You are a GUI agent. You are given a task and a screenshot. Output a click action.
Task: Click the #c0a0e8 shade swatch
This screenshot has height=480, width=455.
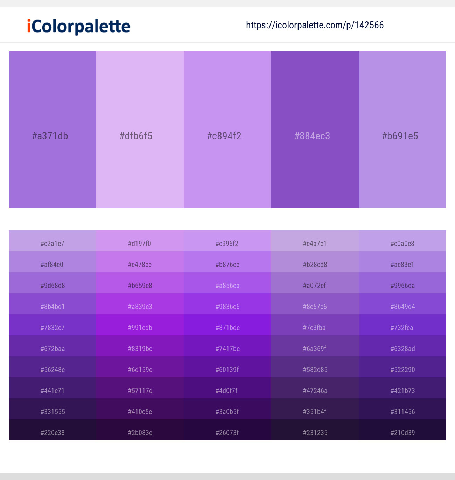point(402,243)
